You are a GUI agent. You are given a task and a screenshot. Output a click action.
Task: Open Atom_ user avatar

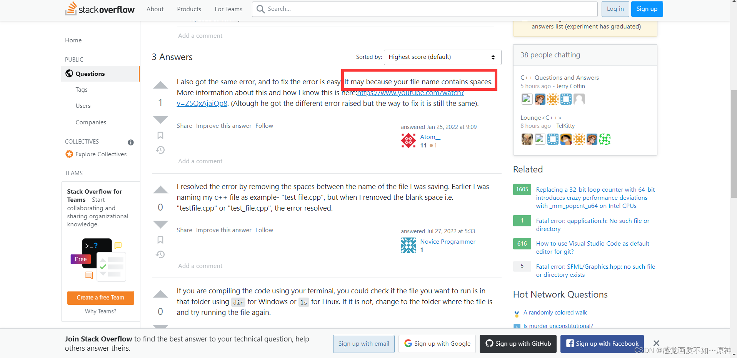click(x=409, y=141)
